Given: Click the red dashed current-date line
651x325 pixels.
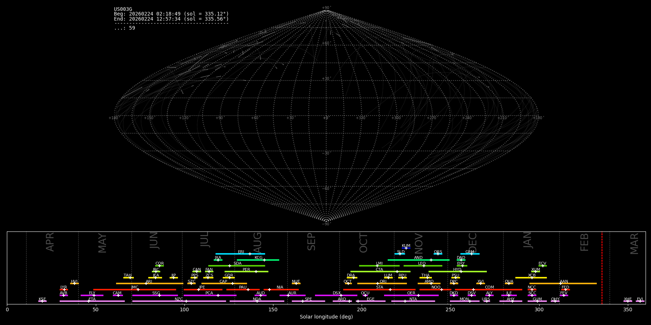Looking at the screenshot, I should 602,268.
